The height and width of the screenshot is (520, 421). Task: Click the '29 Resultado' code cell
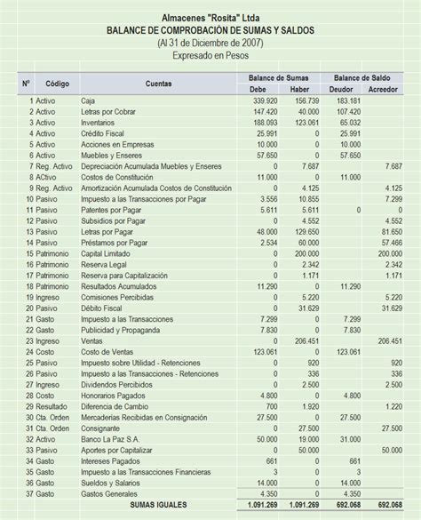pos(46,407)
